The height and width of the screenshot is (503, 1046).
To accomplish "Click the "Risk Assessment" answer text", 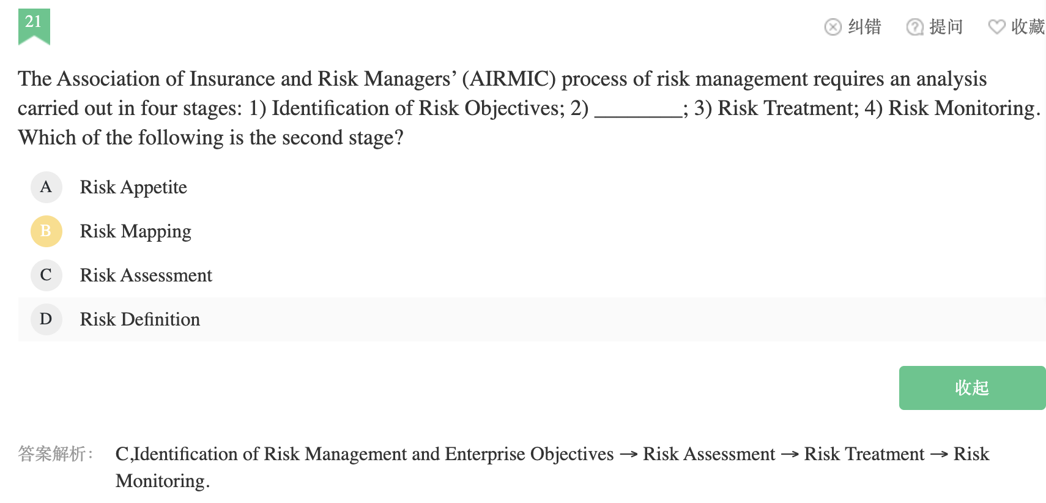I will [146, 275].
